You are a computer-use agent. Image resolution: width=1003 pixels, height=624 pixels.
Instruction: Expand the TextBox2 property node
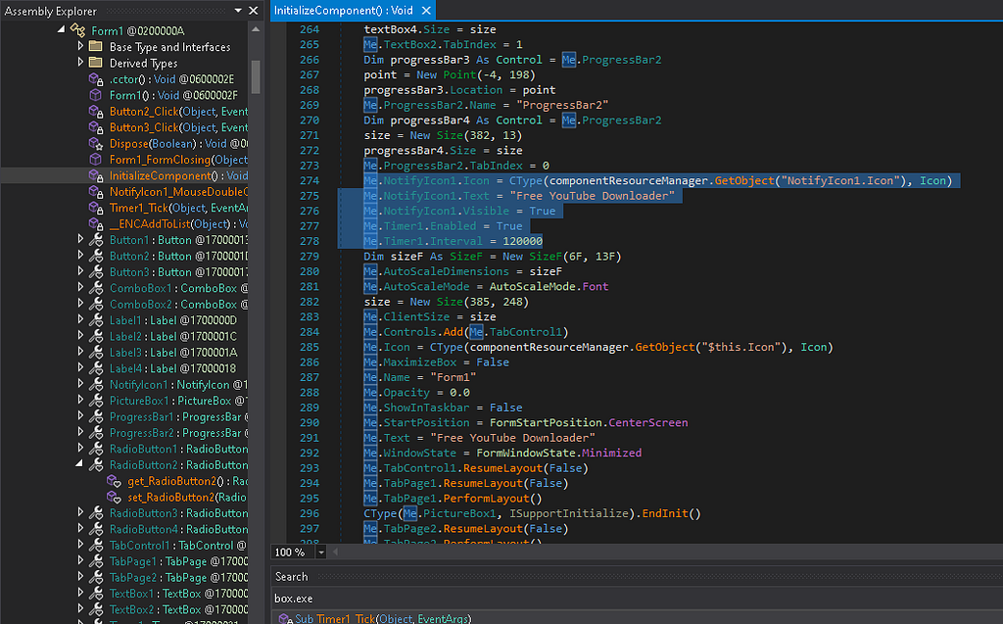[80, 608]
